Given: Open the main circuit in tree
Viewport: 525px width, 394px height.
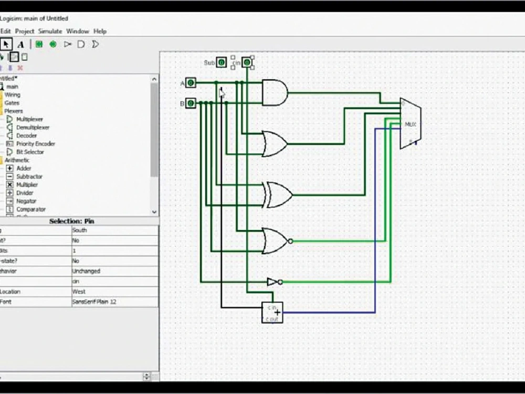Looking at the screenshot, I should [12, 87].
